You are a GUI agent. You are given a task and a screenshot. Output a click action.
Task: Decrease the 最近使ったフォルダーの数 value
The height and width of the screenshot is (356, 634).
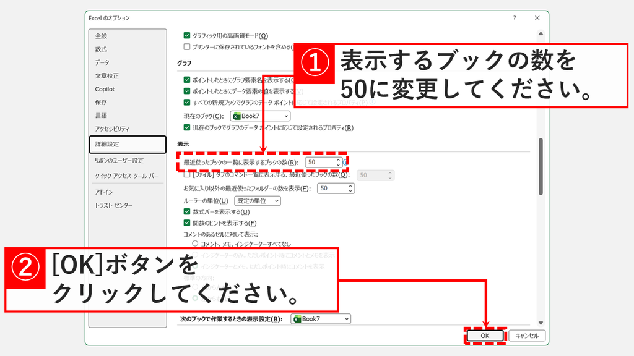350,191
